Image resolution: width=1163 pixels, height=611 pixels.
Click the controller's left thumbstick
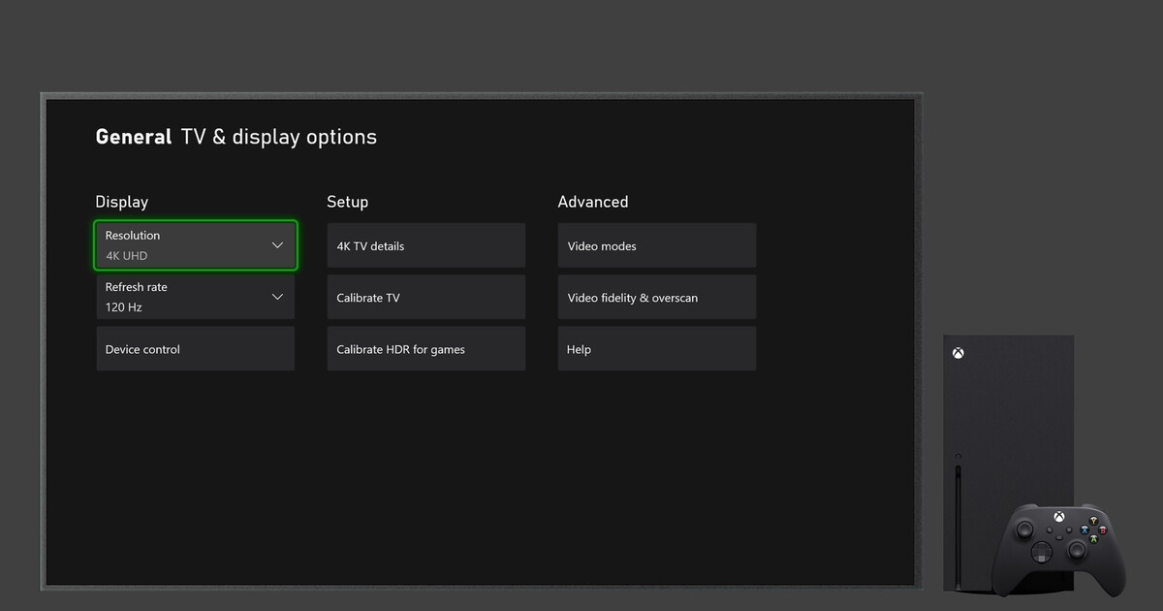1025,530
